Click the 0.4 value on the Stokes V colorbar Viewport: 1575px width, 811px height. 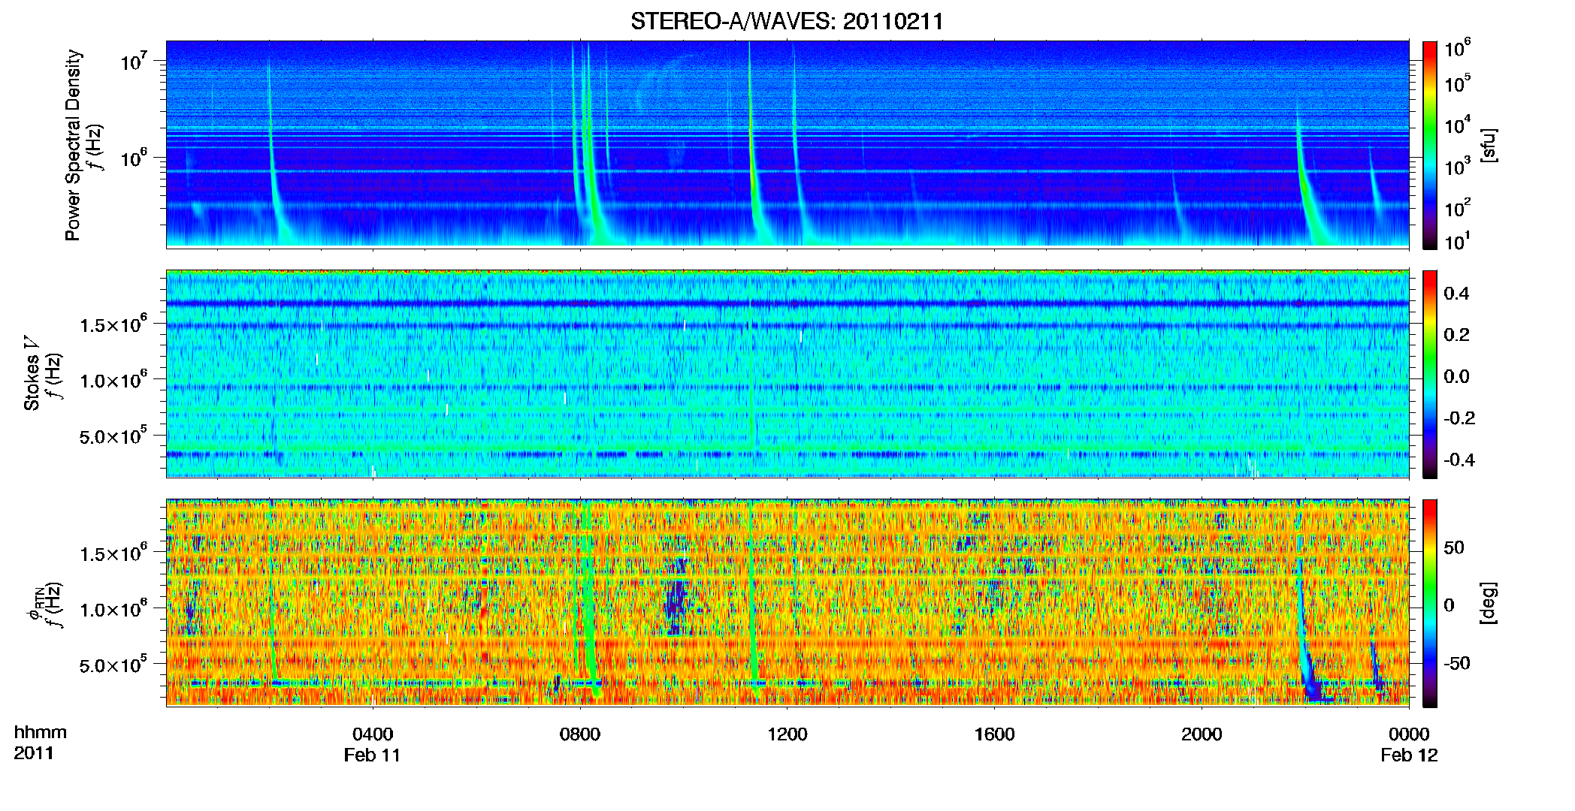pyautogui.click(x=1456, y=294)
